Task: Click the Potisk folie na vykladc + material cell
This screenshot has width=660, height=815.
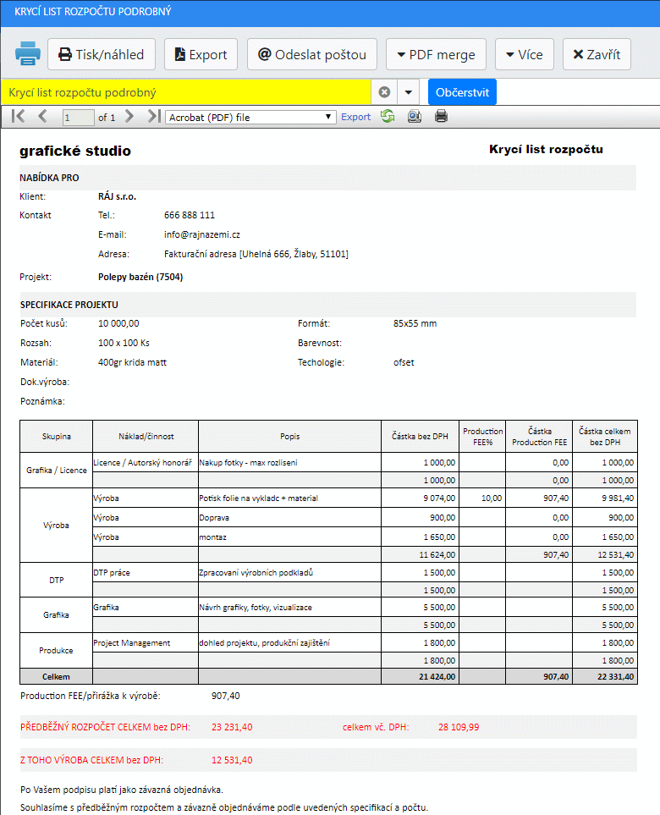Action: coord(289,498)
